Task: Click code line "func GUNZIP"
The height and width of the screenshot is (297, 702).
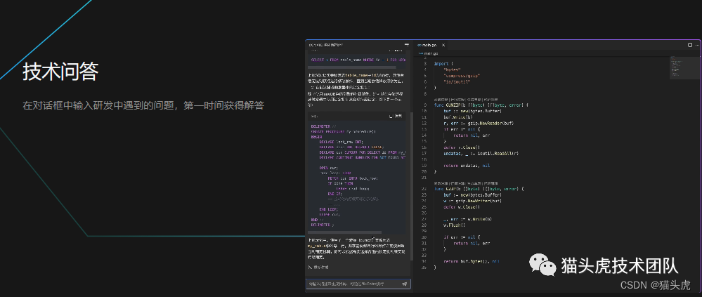Action: pos(481,105)
